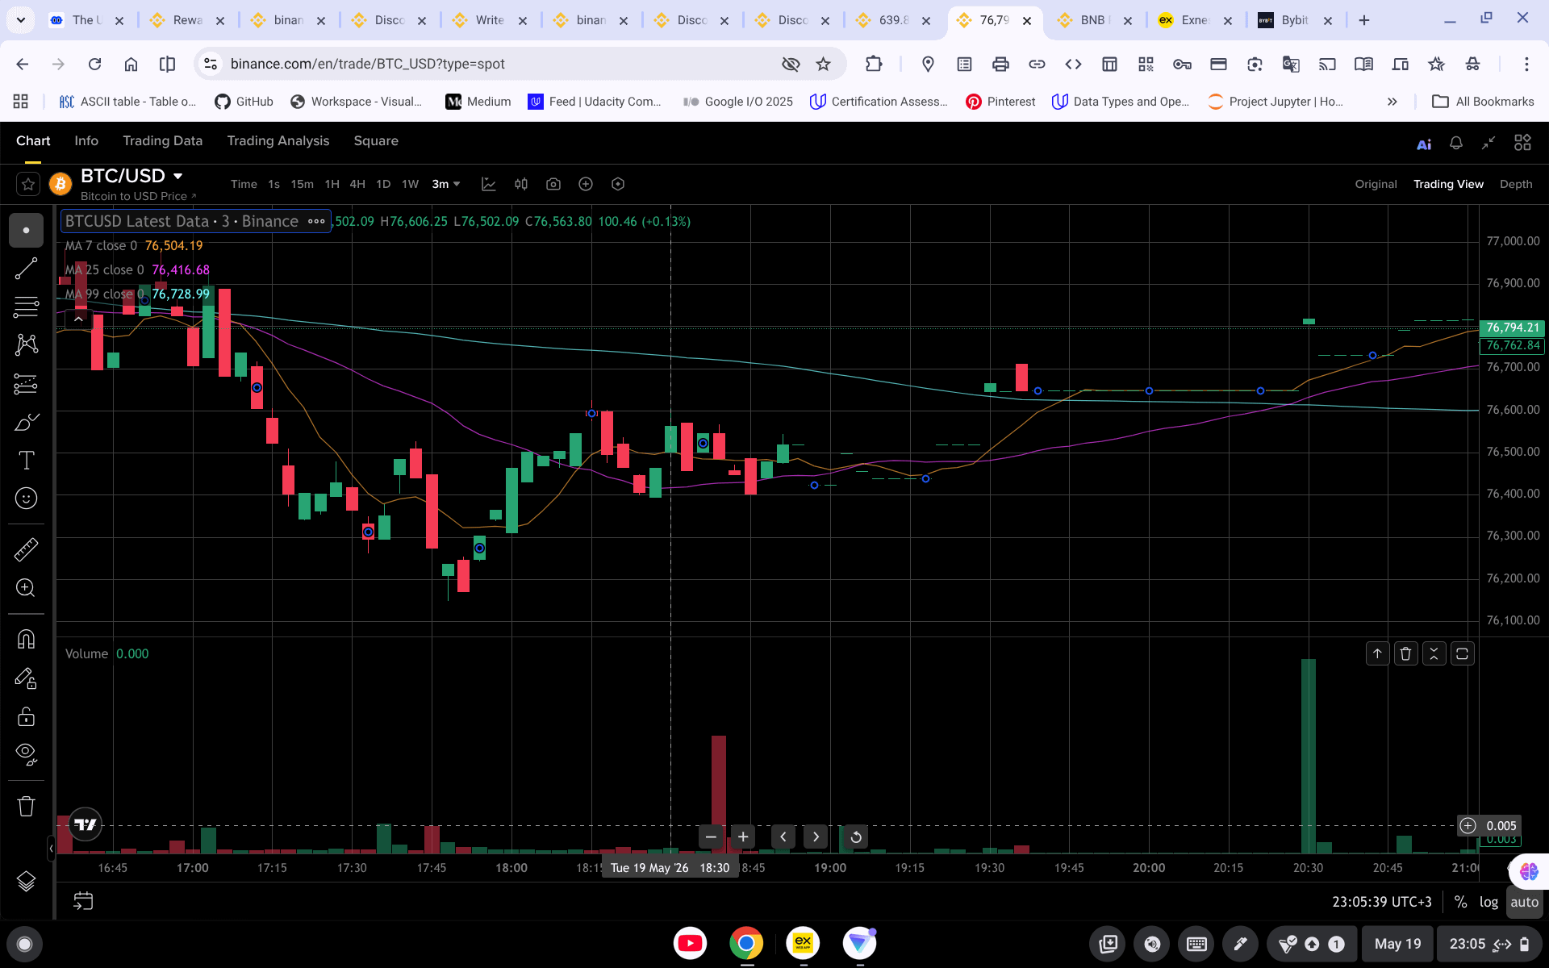Select the Text annotation tool
The width and height of the screenshot is (1549, 968).
[x=26, y=461]
